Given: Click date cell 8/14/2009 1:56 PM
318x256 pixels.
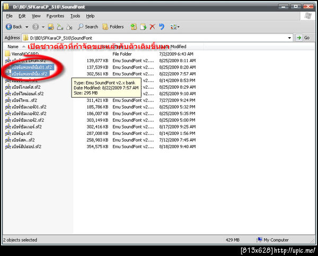Looking at the screenshot, I should pos(177,133).
